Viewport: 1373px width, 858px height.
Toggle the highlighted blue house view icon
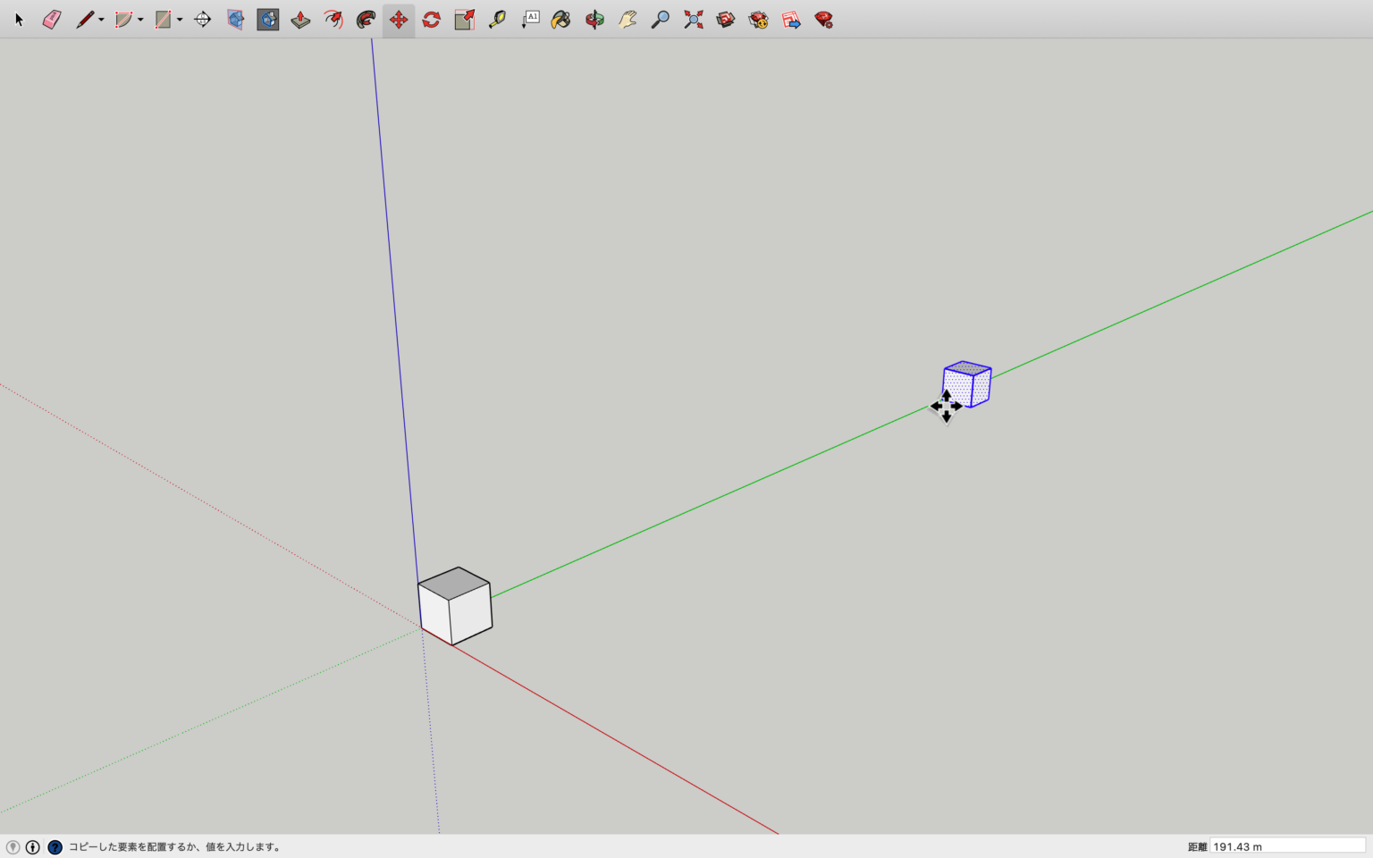[267, 20]
